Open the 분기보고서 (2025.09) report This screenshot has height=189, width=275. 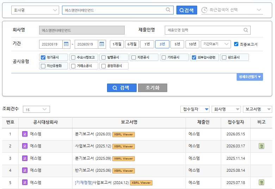tap(93, 158)
